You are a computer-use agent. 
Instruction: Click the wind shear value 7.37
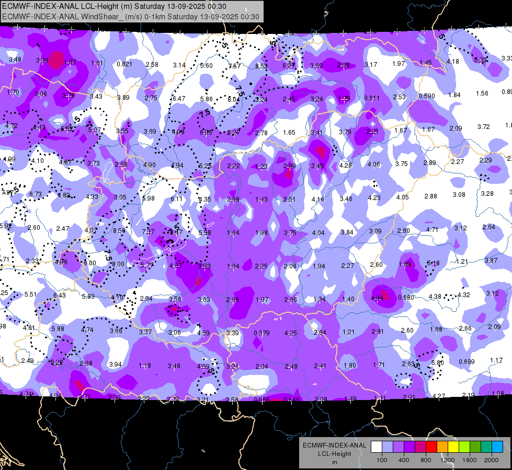pyautogui.click(x=148, y=231)
